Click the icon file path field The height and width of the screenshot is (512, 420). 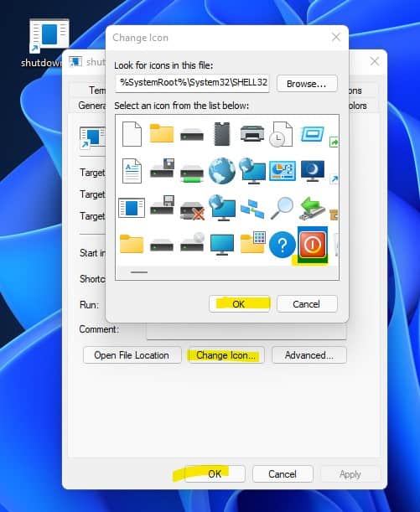[x=192, y=83]
